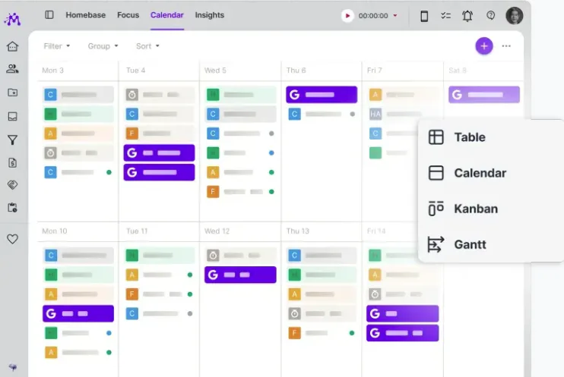Open the checklist tasks icon in top bar

click(x=445, y=15)
